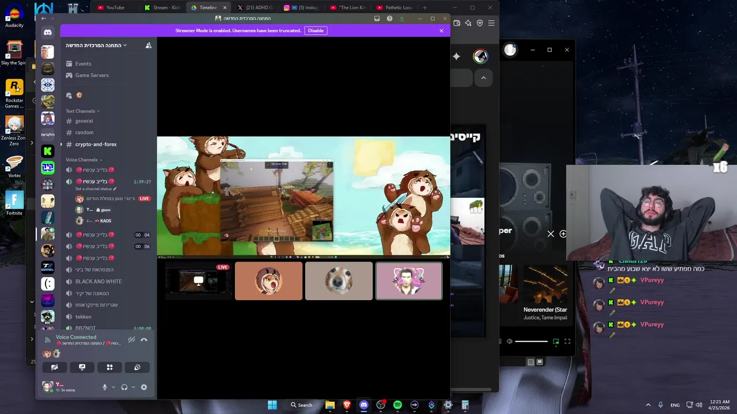737x414 pixels.
Task: Collapse Text Channels category
Action: 82,111
